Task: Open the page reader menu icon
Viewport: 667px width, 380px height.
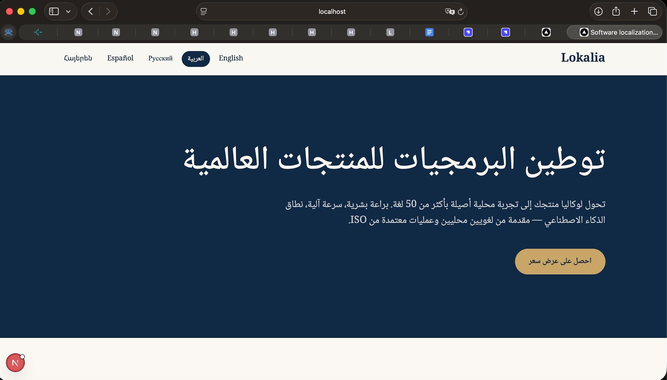Action: click(x=204, y=11)
